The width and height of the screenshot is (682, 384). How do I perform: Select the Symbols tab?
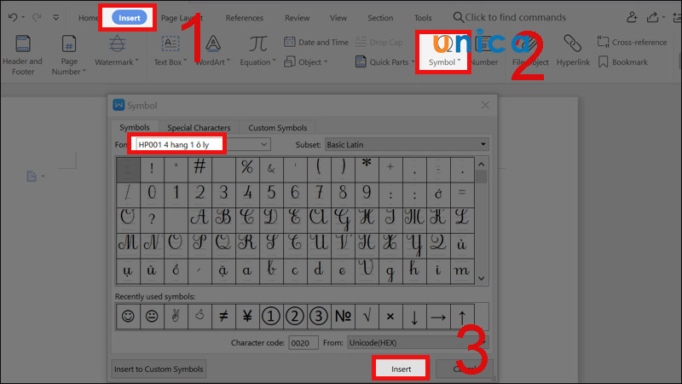pos(135,127)
